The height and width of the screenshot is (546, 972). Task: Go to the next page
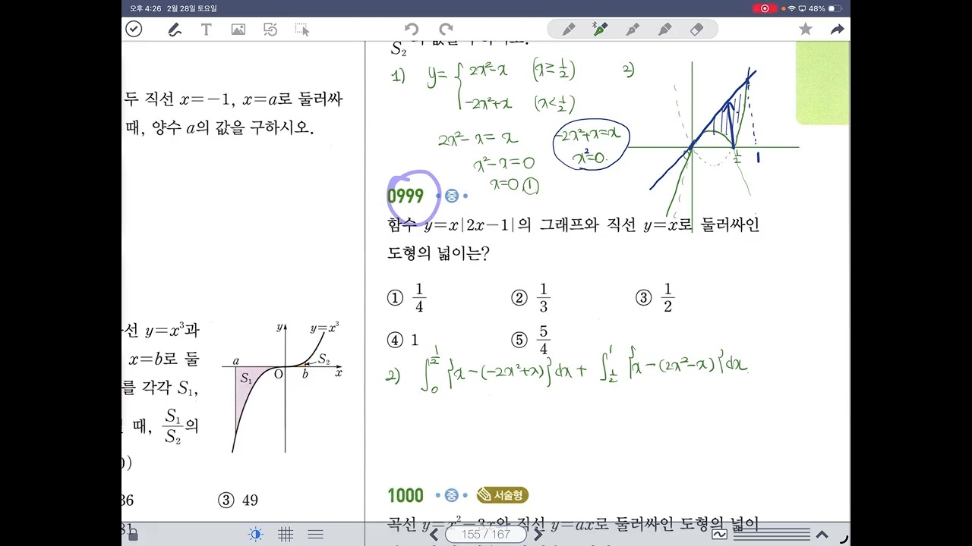pyautogui.click(x=538, y=535)
